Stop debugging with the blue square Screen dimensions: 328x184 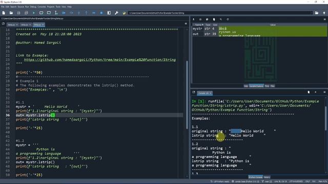click(101, 13)
